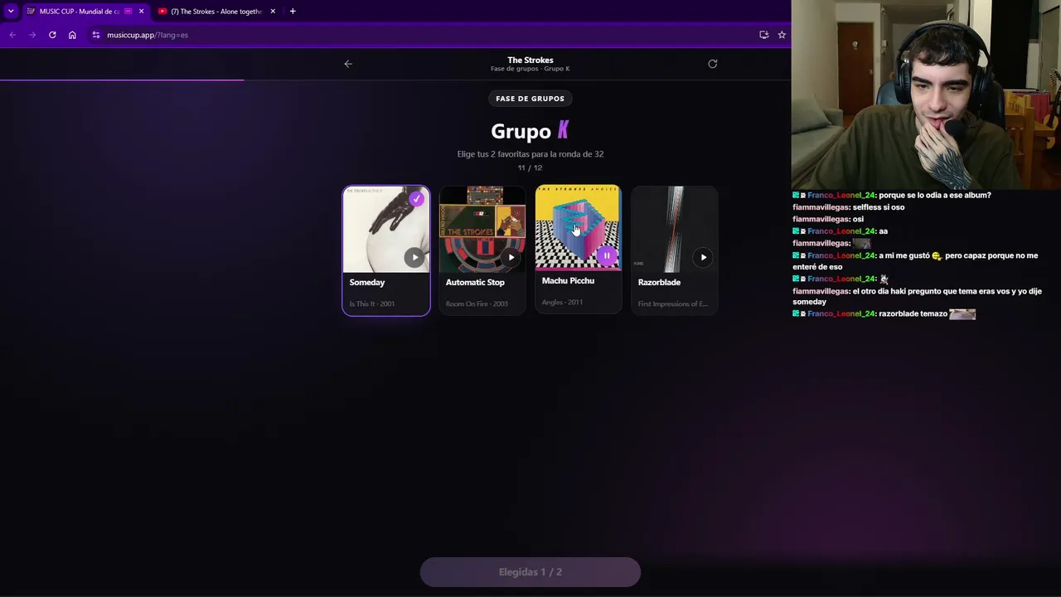The height and width of the screenshot is (597, 1061).
Task: View site information for musiccup.app
Action: [x=96, y=35]
